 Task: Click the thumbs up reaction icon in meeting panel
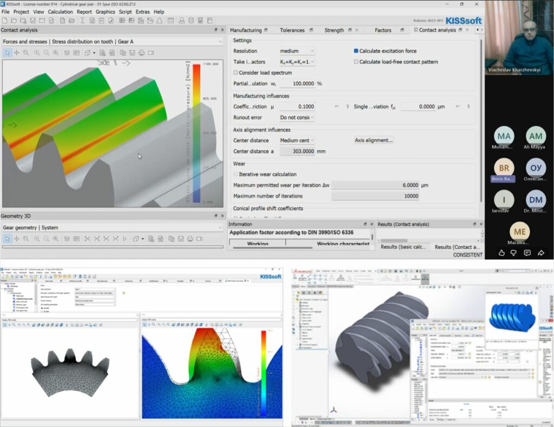tap(502, 252)
